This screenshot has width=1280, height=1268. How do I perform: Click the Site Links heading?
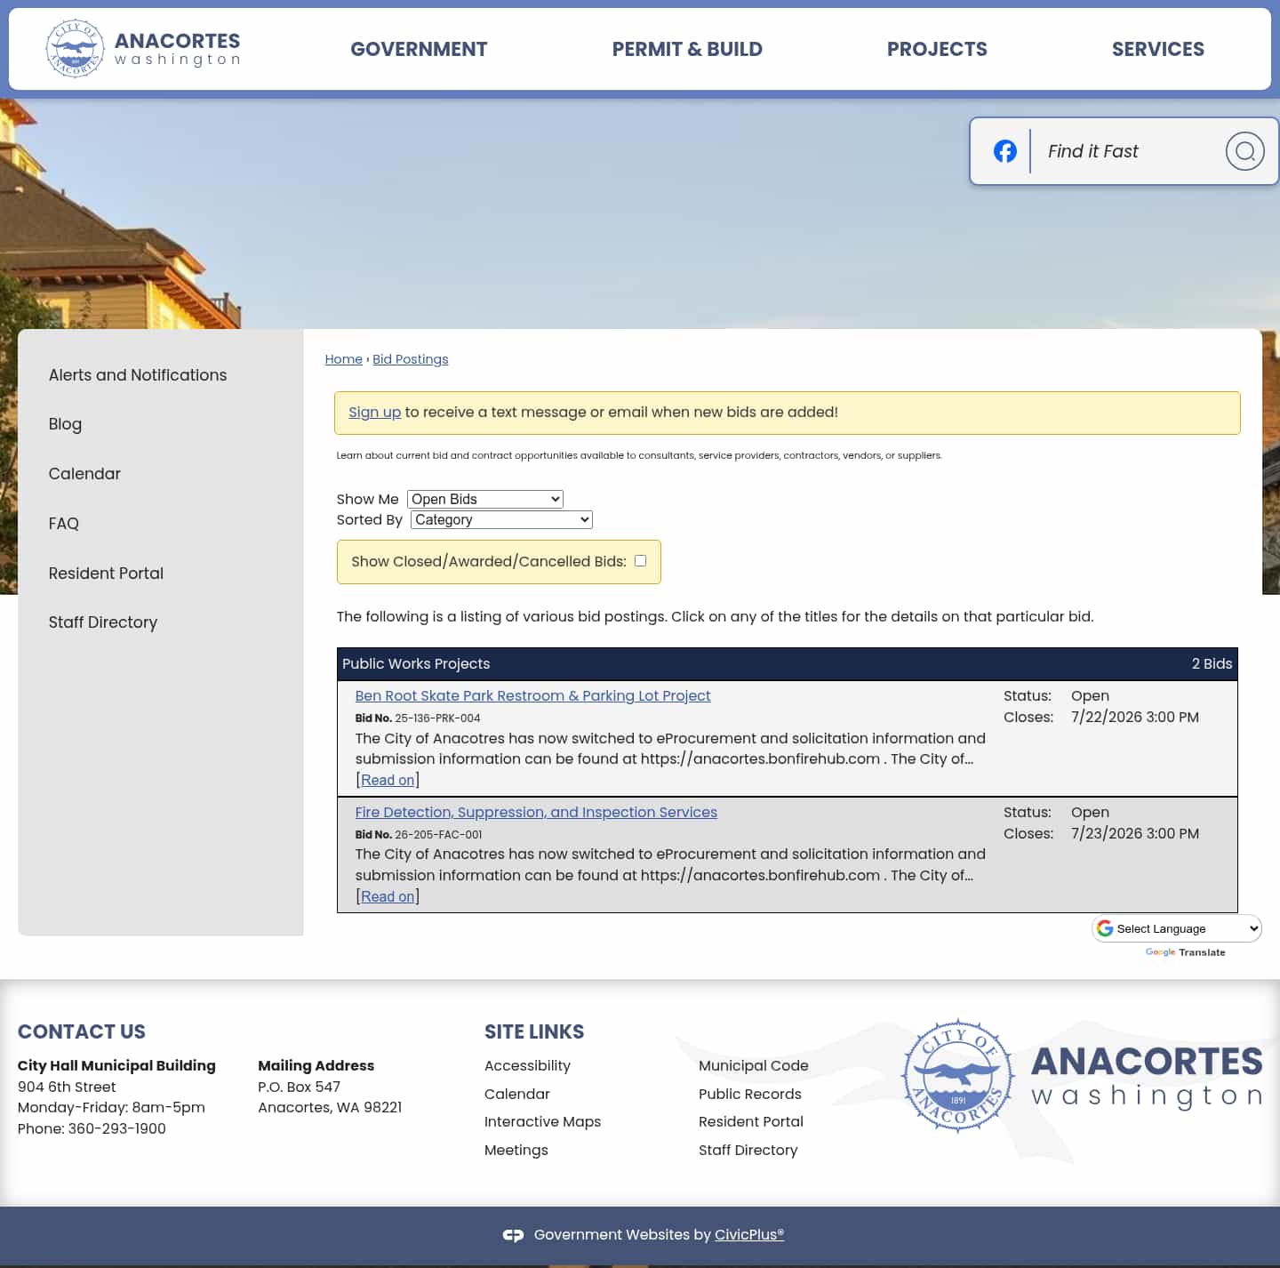tap(534, 1031)
